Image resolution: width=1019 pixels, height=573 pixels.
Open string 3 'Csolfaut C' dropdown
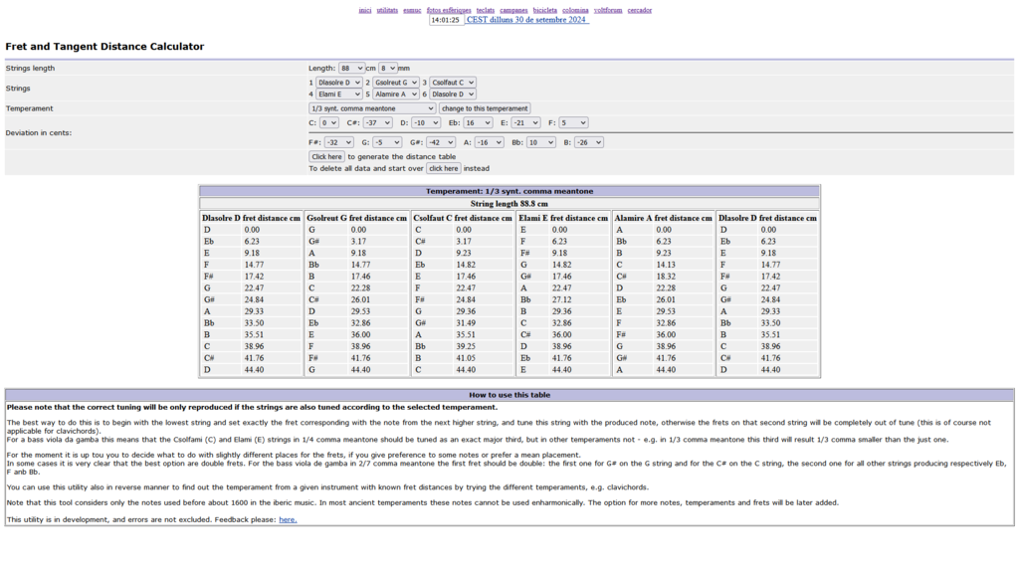point(453,83)
